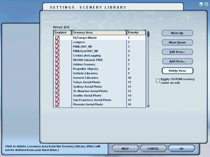Toggle Seattle Aerial Photo checkbox

coord(57,96)
